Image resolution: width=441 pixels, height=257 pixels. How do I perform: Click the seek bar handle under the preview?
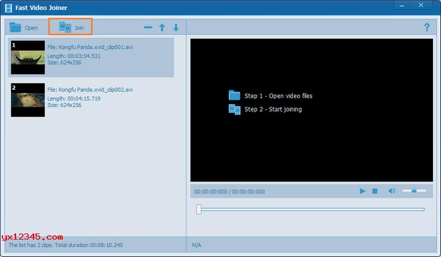[x=199, y=209]
